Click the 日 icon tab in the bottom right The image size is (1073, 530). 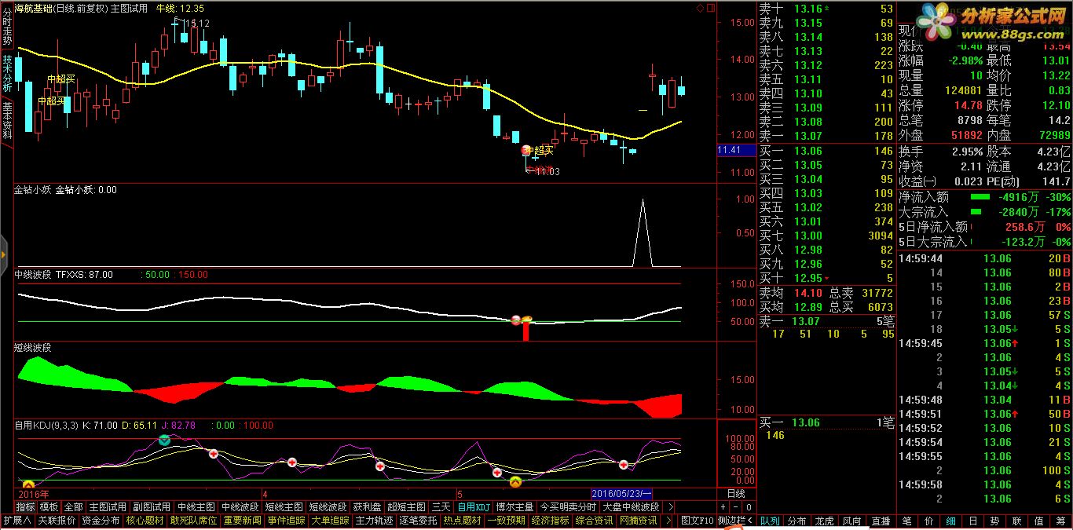pos(973,521)
